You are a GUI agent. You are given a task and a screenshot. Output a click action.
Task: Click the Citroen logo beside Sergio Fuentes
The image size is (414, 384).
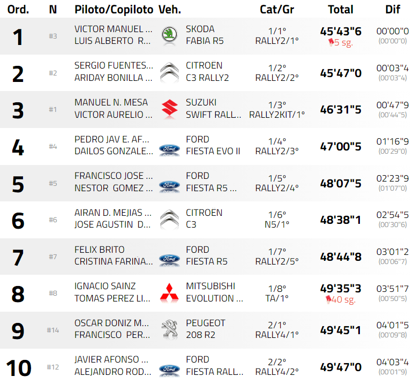tap(169, 72)
